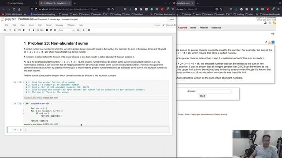Viewport: 282px width, 158px height.
Task: Open the temps bookmark folder in left browser
Action: pos(63,14)
